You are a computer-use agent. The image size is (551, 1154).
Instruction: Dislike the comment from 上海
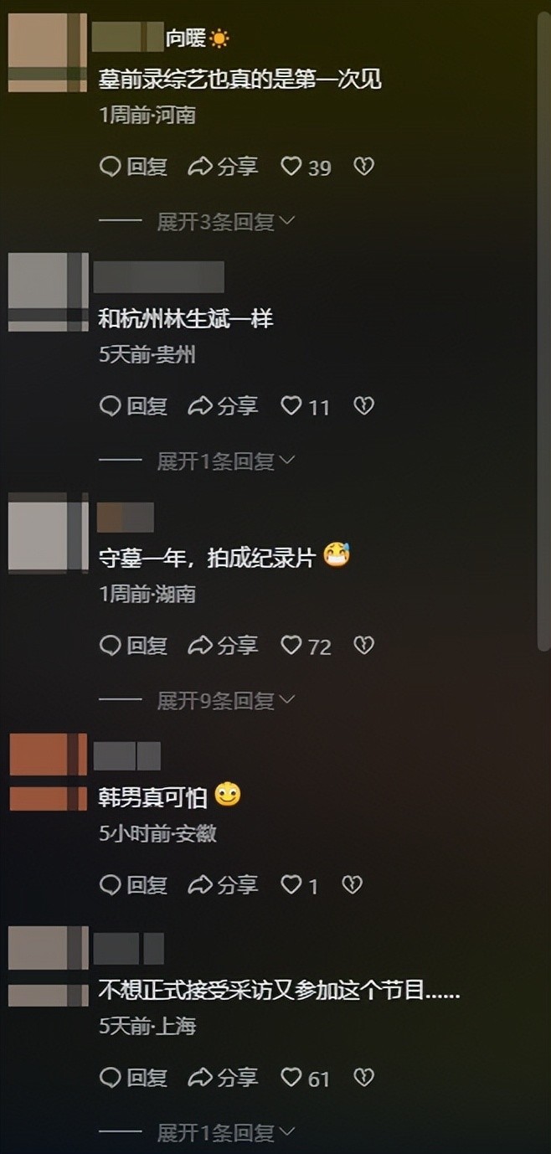click(363, 1078)
